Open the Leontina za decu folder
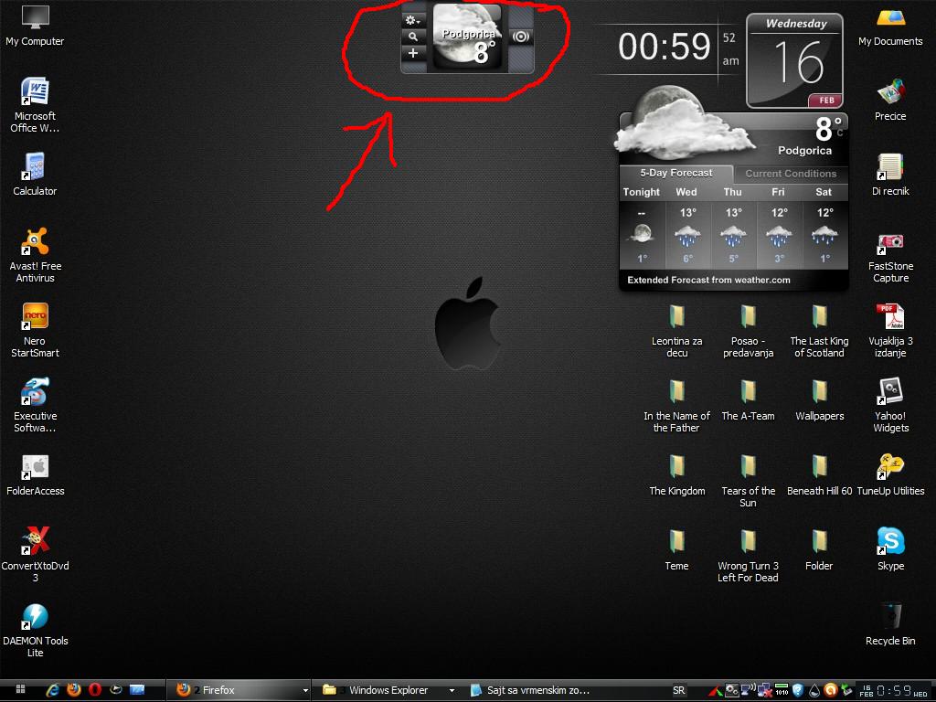 (x=676, y=330)
